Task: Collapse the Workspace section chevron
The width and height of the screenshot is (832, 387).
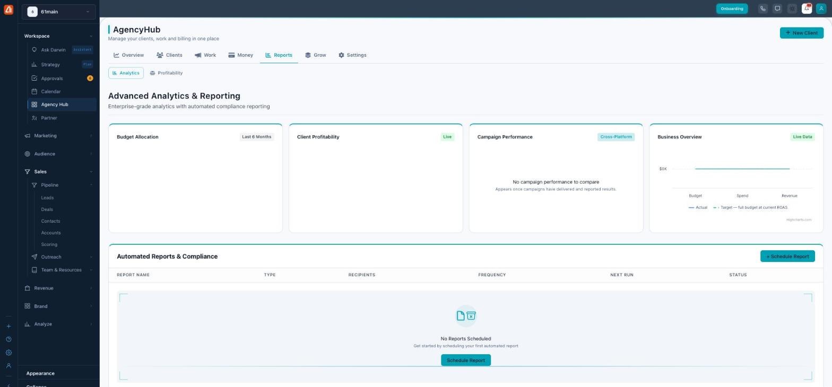Action: (x=91, y=36)
